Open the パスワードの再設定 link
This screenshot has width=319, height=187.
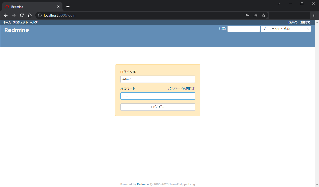(x=181, y=89)
